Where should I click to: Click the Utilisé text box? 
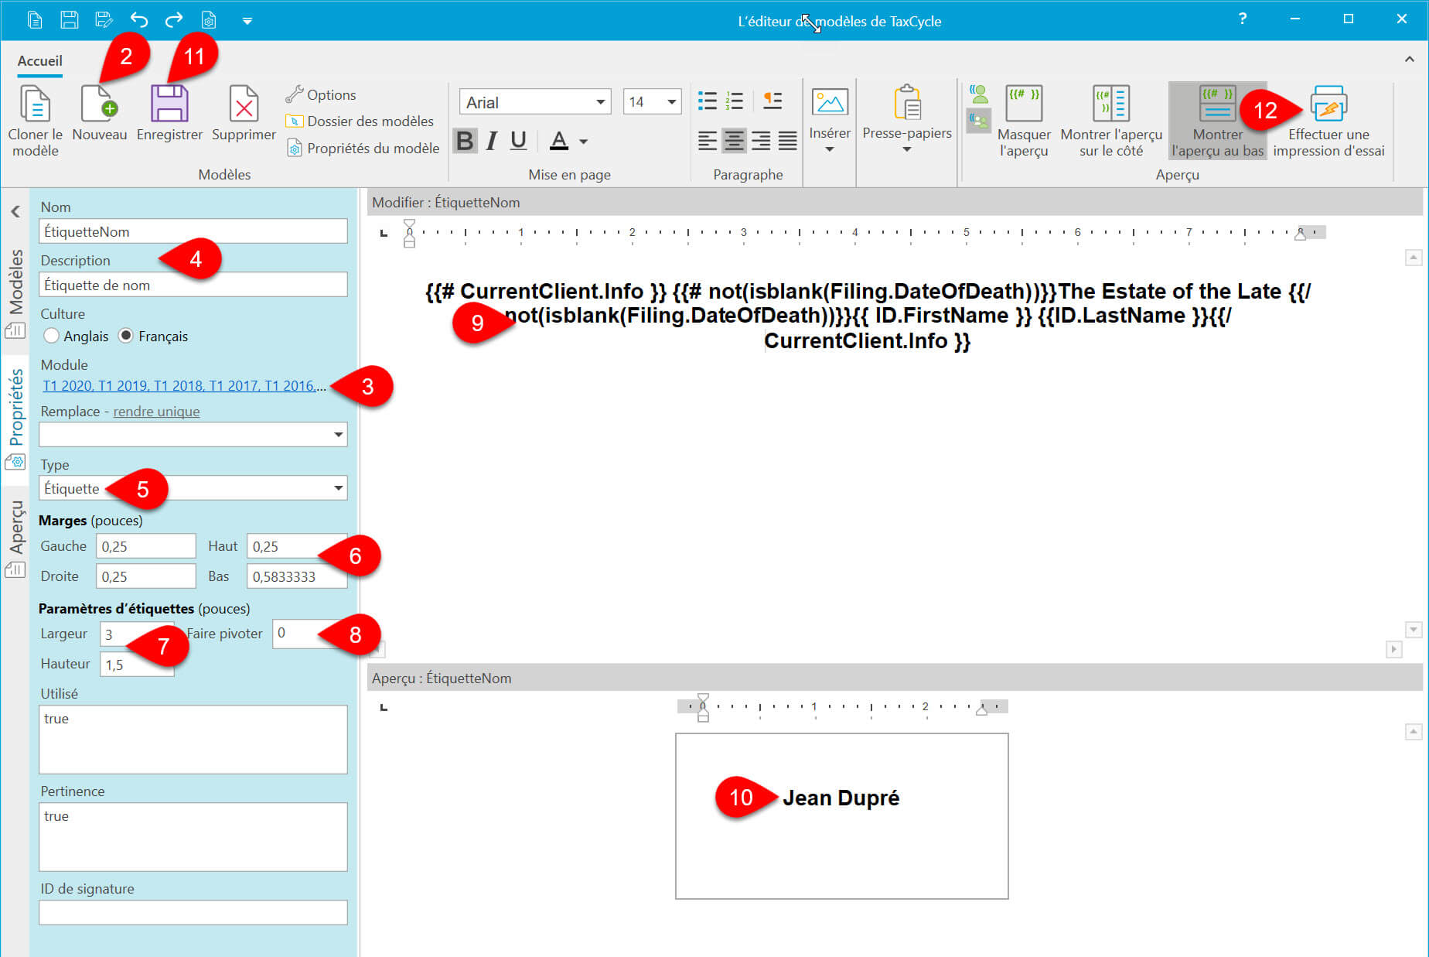(x=193, y=739)
